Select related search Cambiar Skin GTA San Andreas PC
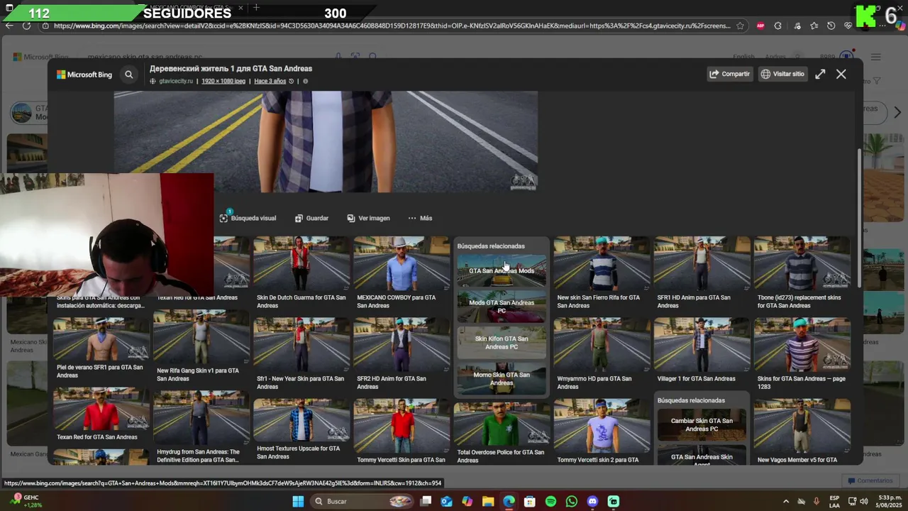908x511 pixels. pyautogui.click(x=702, y=424)
